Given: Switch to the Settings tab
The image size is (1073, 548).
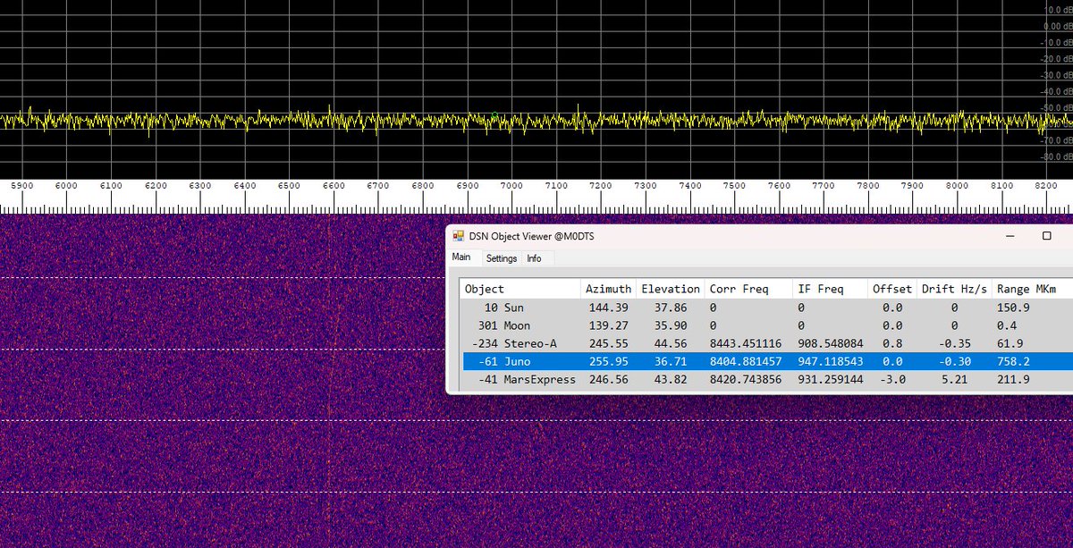Looking at the screenshot, I should (x=502, y=258).
